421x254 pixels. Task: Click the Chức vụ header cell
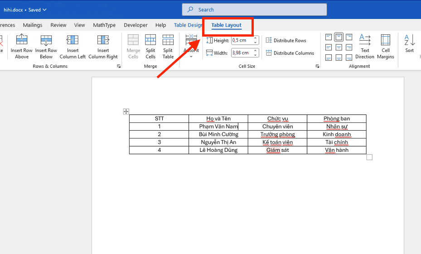click(277, 119)
